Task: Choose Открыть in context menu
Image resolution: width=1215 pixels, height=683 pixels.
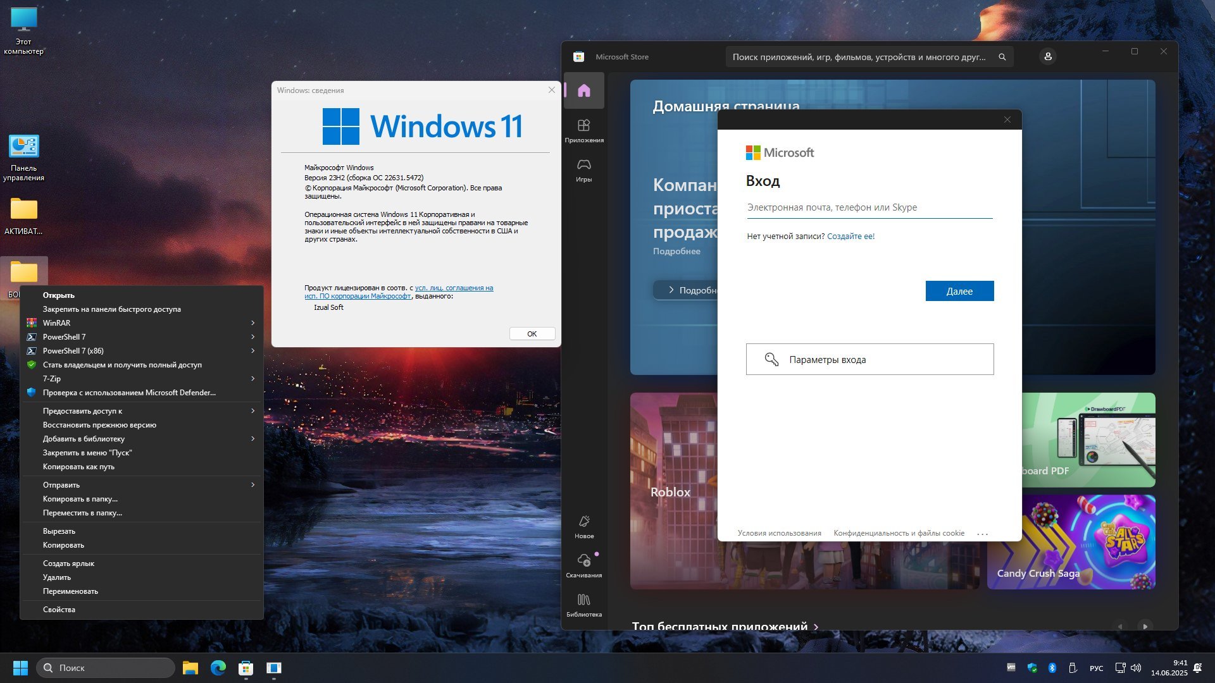Action: (x=142, y=295)
